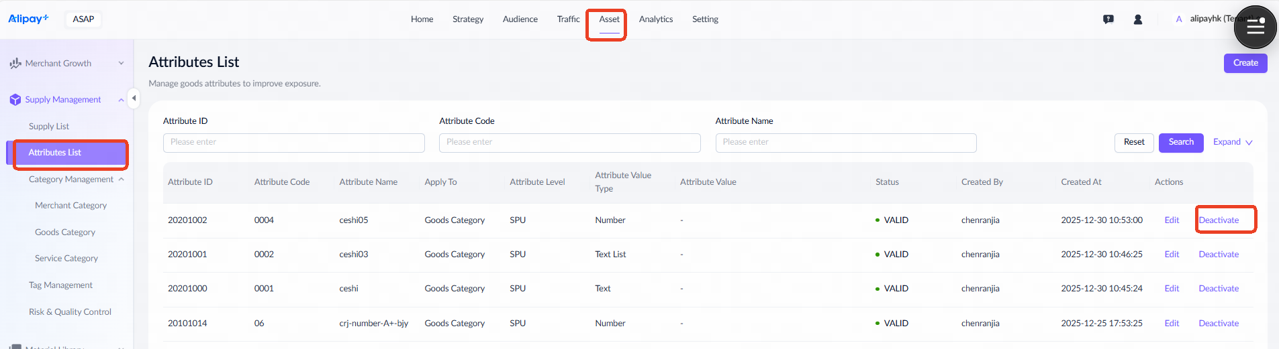Focus the Attribute Code input field
This screenshot has height=349, width=1279.
click(569, 143)
